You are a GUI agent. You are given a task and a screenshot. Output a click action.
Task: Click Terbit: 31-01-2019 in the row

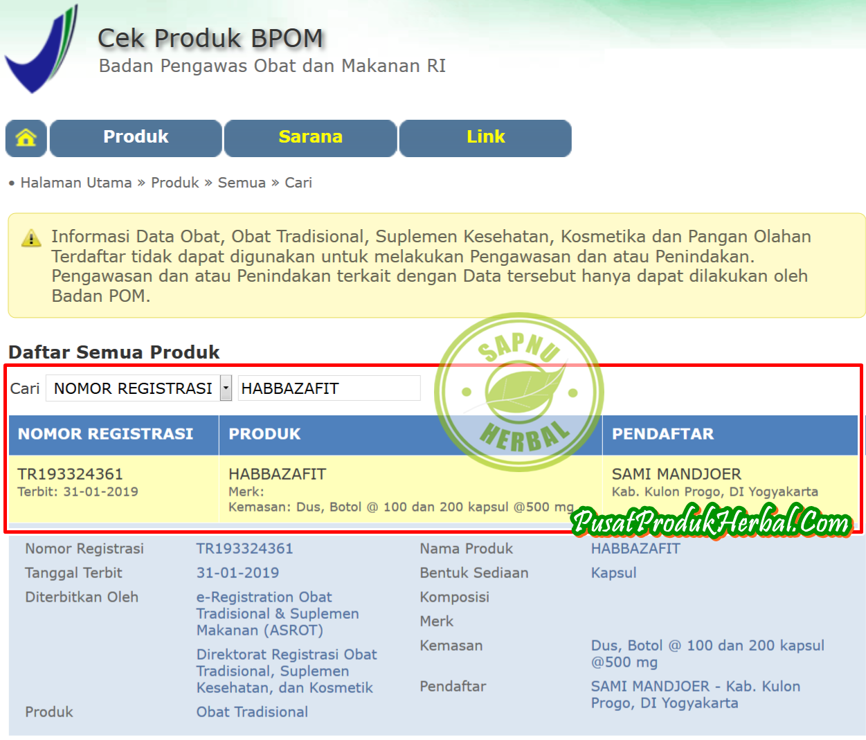coord(78,492)
